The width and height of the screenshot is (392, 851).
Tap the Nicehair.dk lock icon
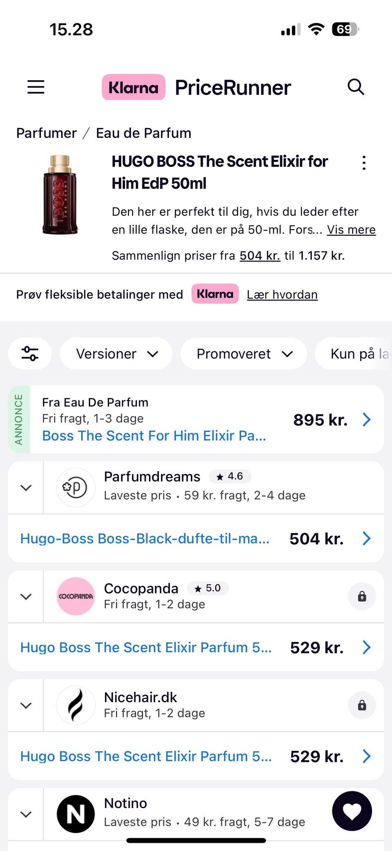362,705
